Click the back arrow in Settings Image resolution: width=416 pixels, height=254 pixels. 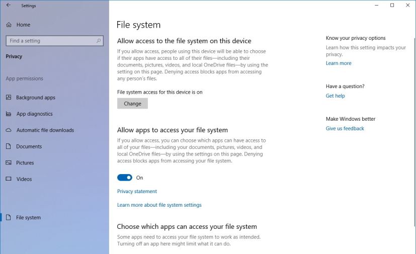coord(9,5)
